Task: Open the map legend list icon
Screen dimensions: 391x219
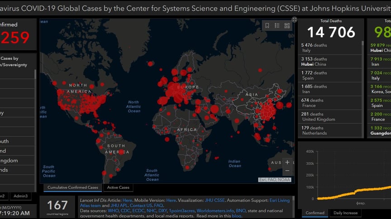Action: (277, 26)
